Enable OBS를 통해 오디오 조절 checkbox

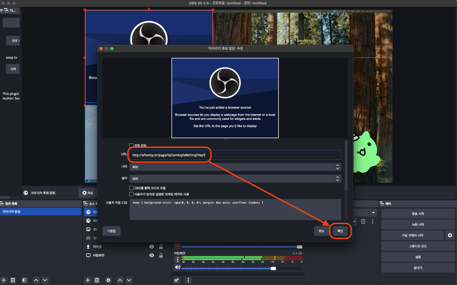click(x=131, y=188)
